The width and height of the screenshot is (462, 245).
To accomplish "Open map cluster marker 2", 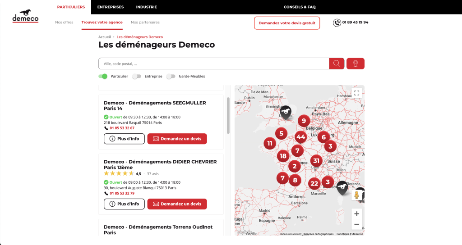I will coord(294,166).
